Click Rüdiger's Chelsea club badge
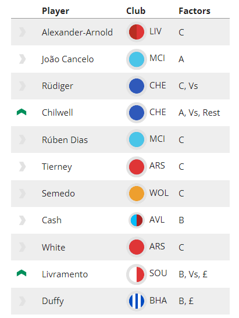This screenshot has width=239, height=318. pyautogui.click(x=137, y=86)
